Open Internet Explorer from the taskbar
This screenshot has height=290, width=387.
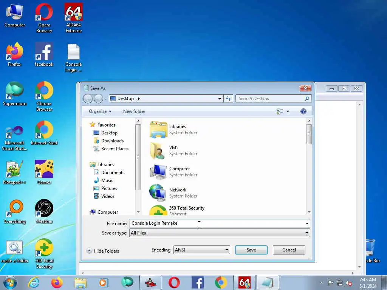[34, 282]
